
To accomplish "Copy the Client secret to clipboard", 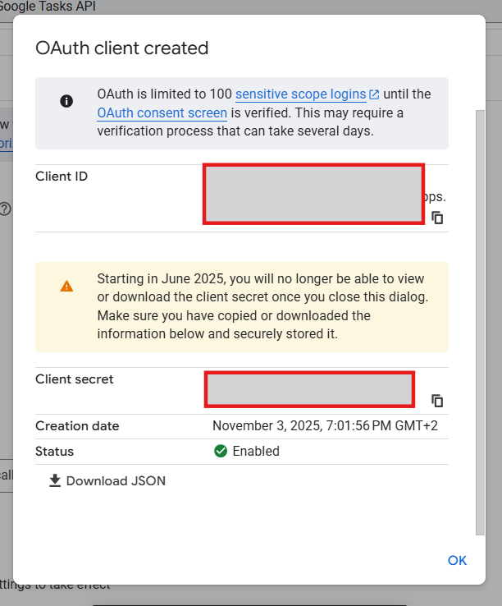I will [x=438, y=401].
